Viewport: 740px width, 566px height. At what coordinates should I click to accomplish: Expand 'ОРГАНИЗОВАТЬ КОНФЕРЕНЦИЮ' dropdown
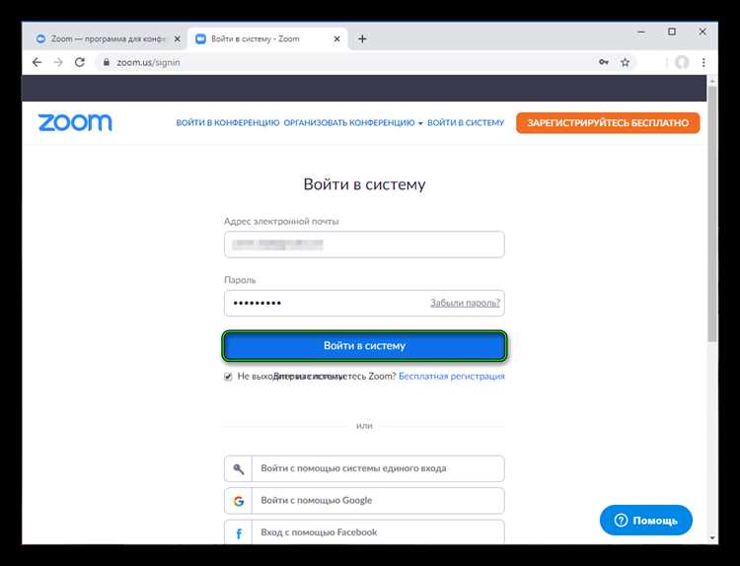[x=353, y=122]
